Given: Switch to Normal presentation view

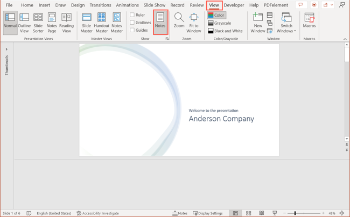Looking at the screenshot, I should (10, 23).
